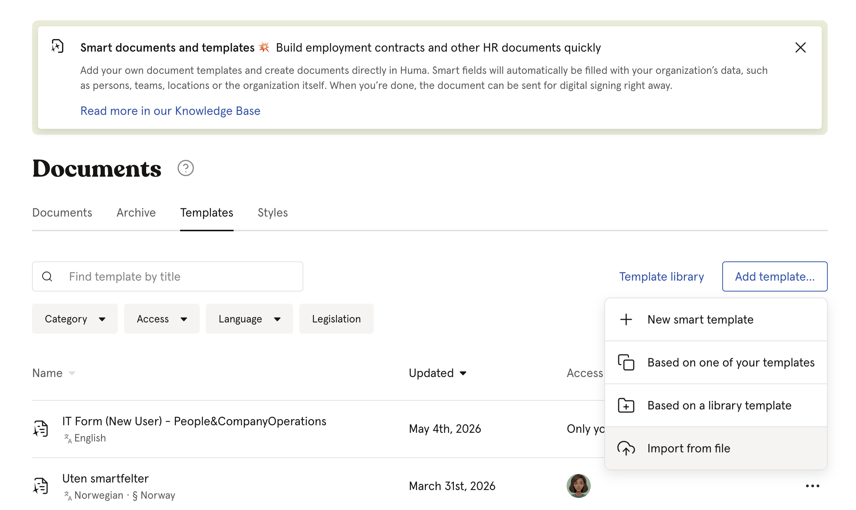Click the Add template... button
Image resolution: width=856 pixels, height=510 pixels.
pos(775,276)
